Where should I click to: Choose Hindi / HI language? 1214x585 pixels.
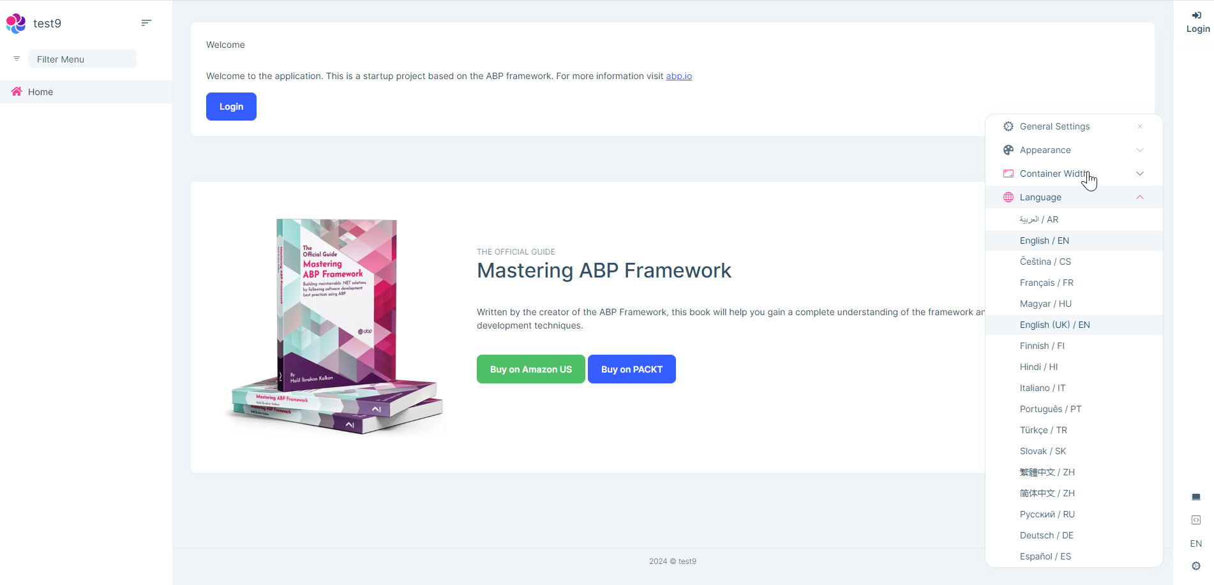[x=1074, y=367]
